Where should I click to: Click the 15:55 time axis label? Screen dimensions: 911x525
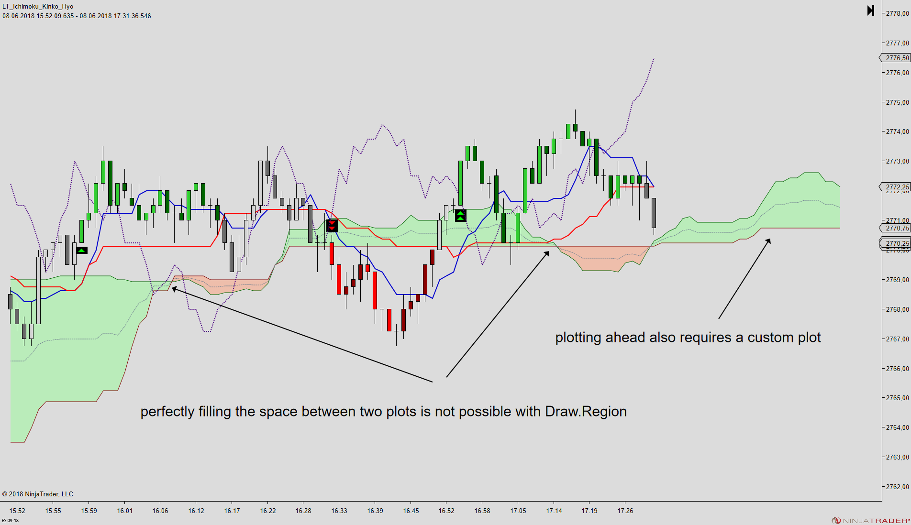(x=53, y=511)
